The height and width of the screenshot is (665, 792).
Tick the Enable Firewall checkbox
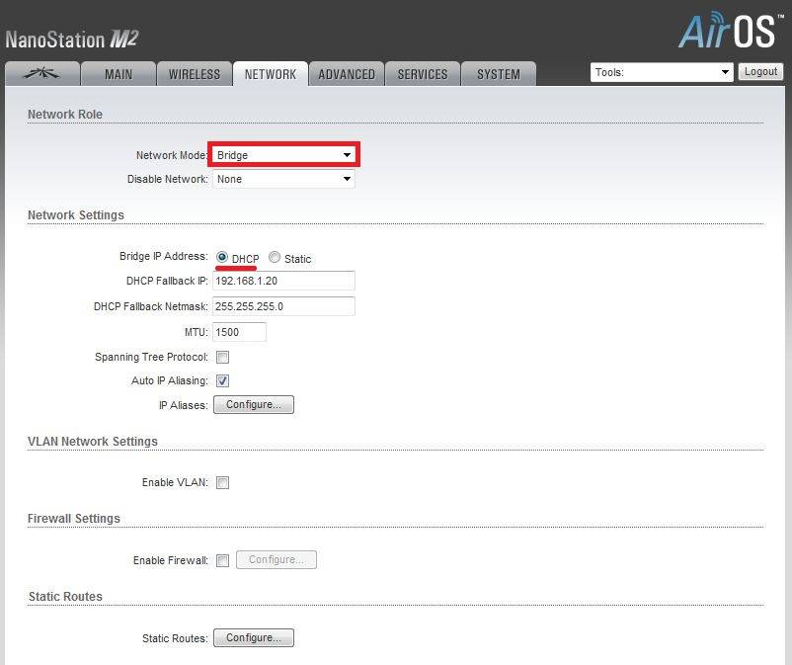[222, 560]
